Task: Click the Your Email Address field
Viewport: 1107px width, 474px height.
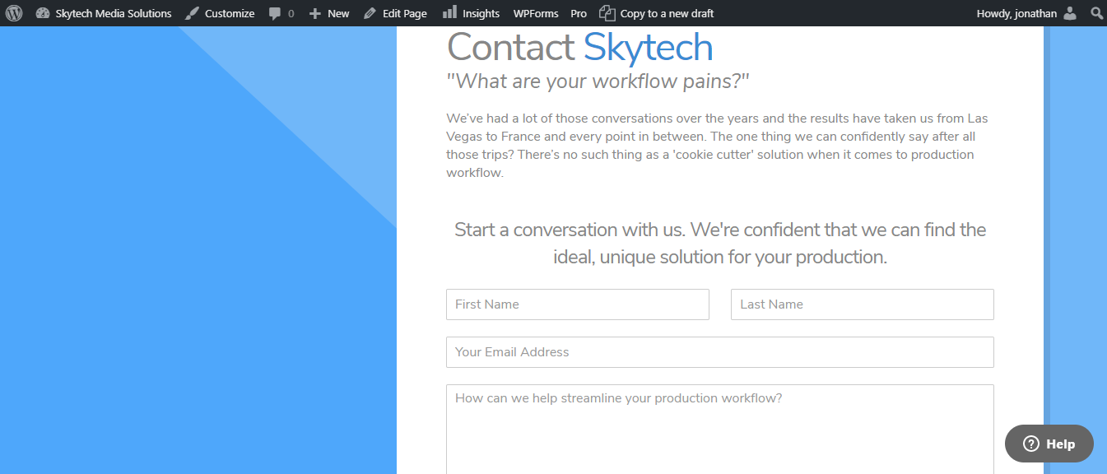Action: [720, 352]
